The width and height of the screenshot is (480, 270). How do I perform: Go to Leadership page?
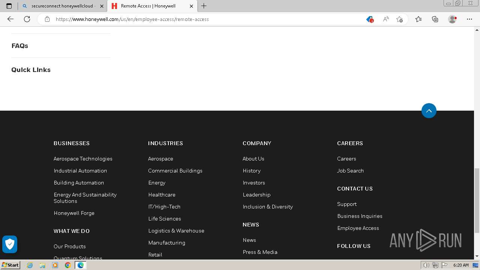point(256,195)
